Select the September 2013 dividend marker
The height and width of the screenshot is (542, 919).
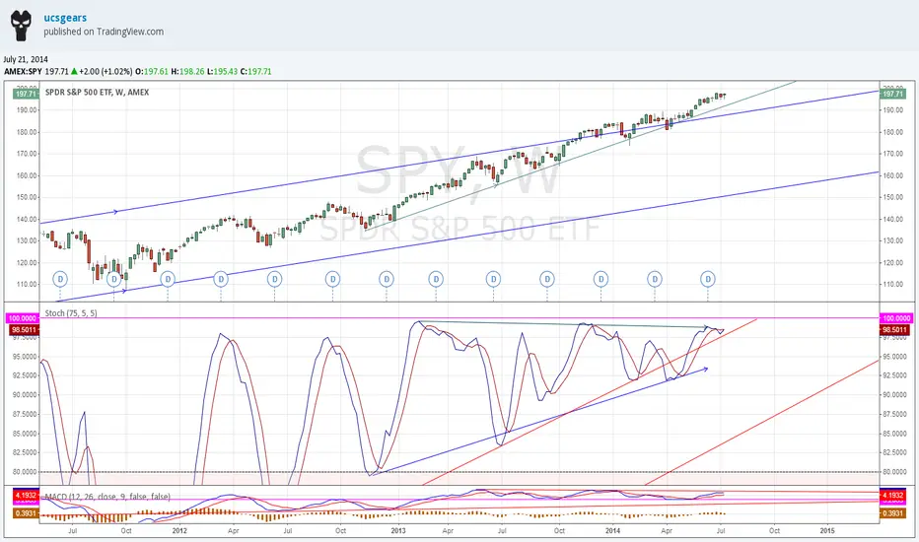547,280
